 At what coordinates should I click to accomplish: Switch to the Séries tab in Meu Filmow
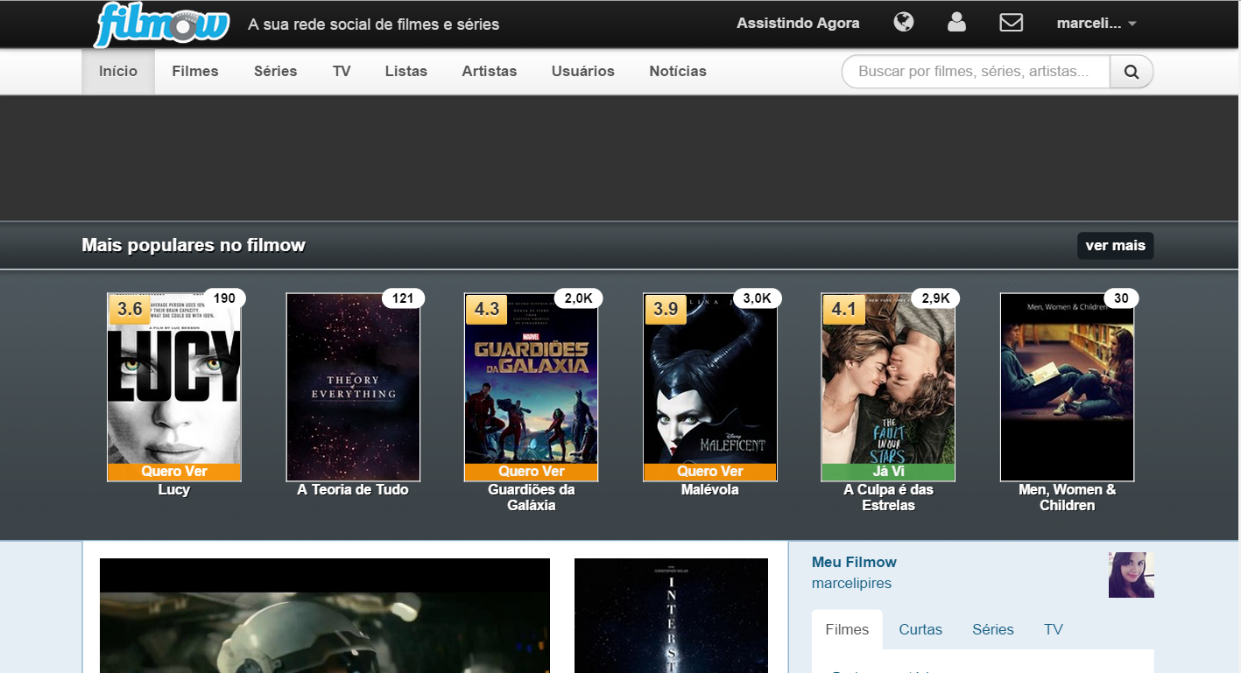[x=993, y=629]
